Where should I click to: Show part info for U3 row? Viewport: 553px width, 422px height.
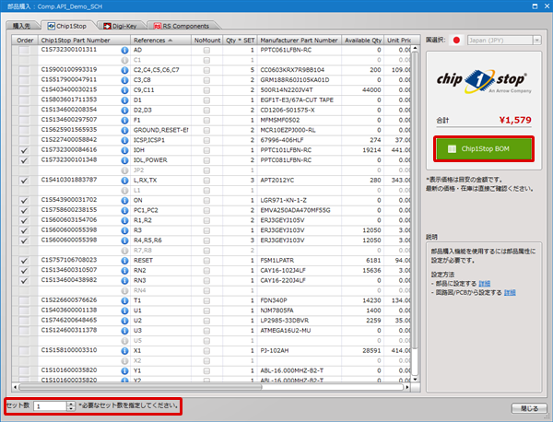[124, 331]
